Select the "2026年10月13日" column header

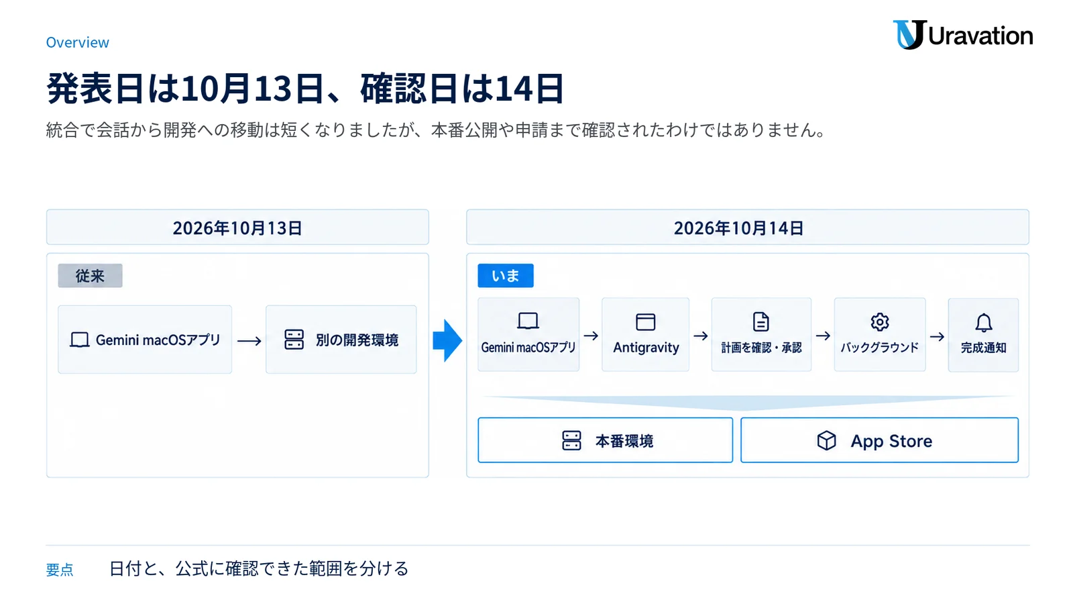point(237,228)
